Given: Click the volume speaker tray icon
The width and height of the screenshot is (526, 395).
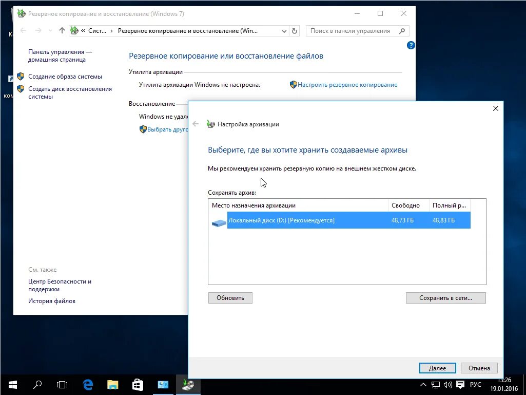Looking at the screenshot, I should (448, 385).
